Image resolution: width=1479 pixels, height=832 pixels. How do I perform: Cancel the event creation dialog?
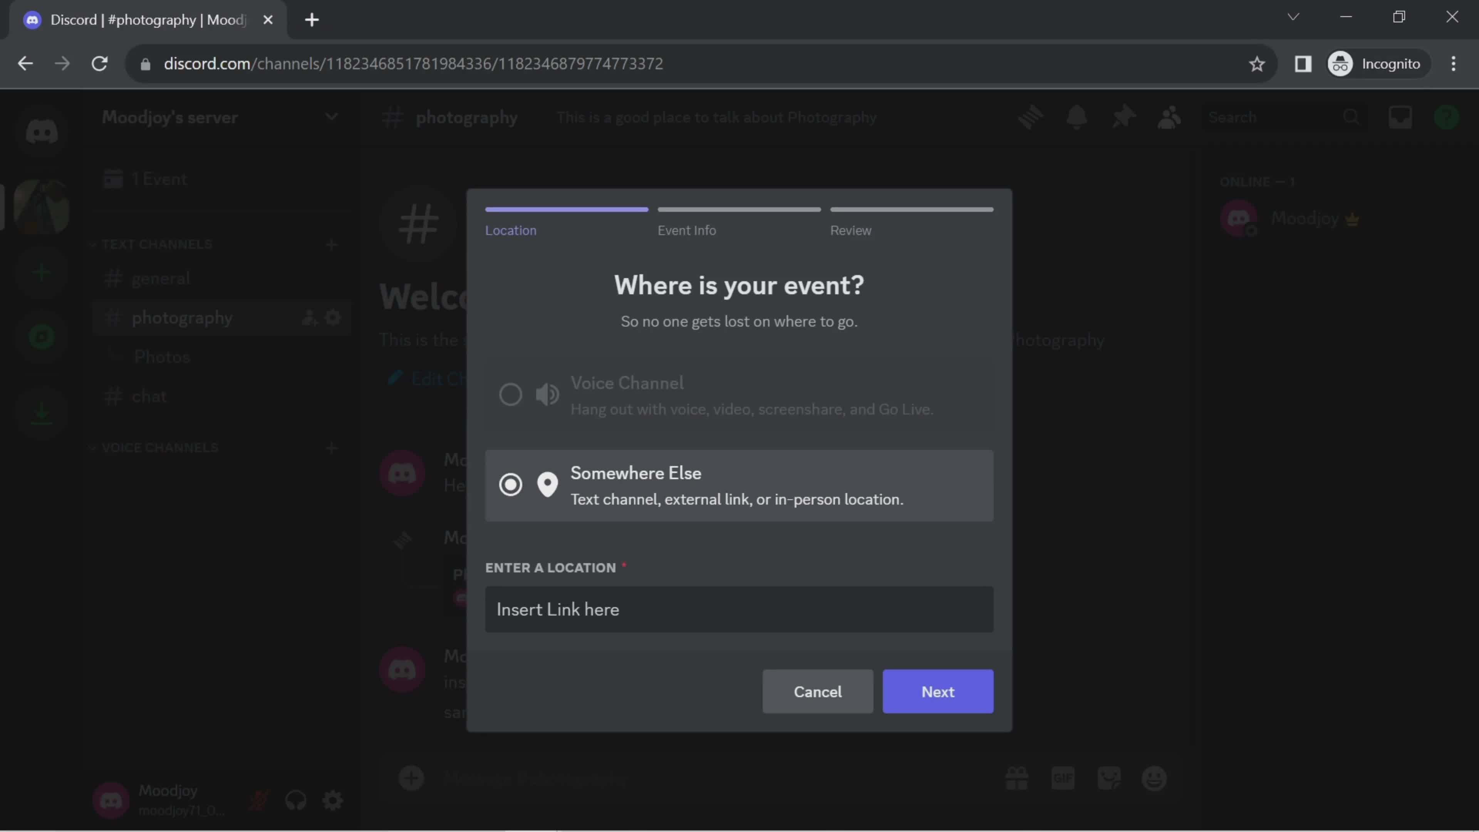[x=818, y=691]
